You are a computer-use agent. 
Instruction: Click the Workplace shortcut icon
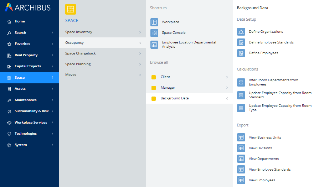pos(154,22)
